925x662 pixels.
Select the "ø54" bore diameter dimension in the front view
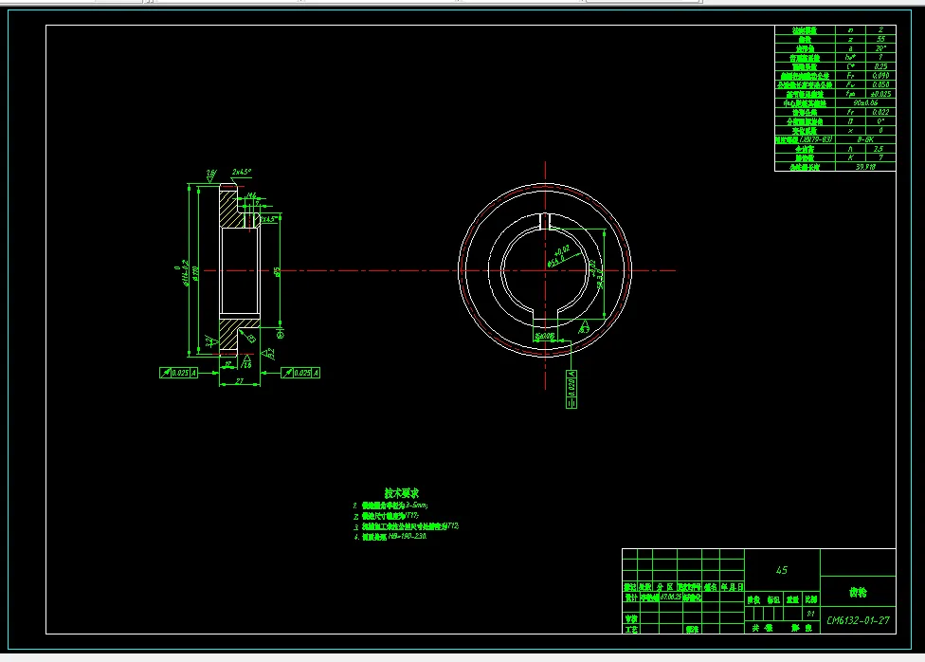[559, 257]
